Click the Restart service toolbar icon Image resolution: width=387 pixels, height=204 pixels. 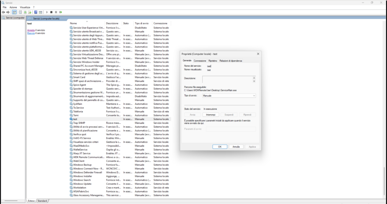tap(61, 12)
